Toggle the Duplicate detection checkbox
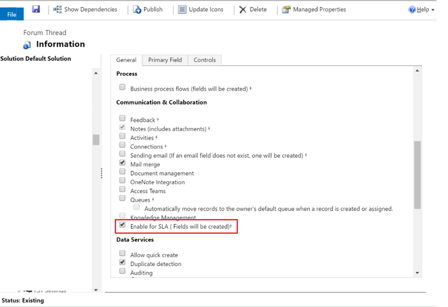 tap(123, 263)
